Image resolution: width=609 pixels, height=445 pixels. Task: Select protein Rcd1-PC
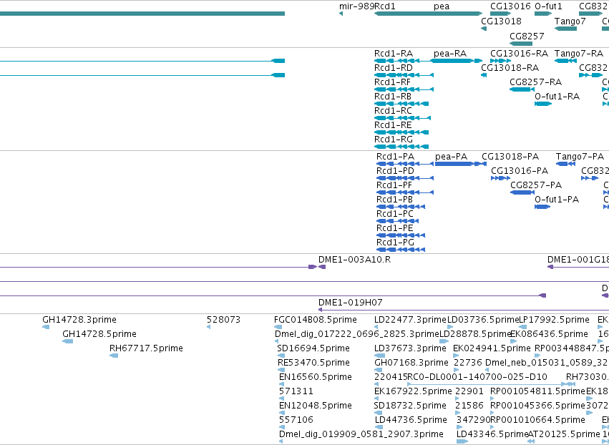[x=395, y=215]
